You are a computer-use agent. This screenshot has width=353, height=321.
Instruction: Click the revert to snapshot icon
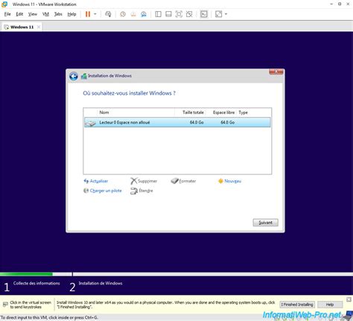(133, 14)
